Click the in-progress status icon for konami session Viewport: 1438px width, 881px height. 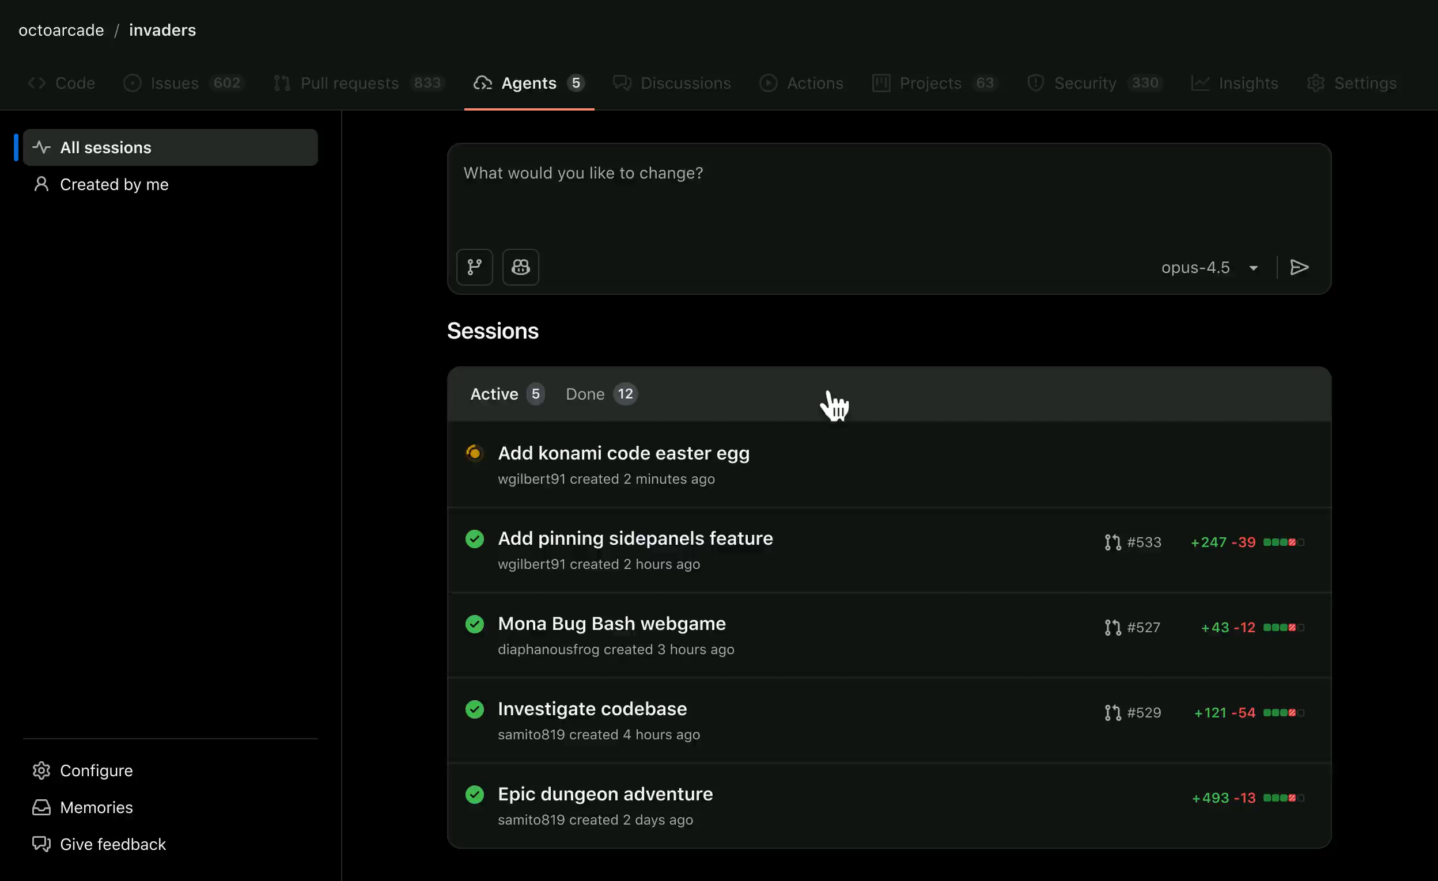(475, 453)
